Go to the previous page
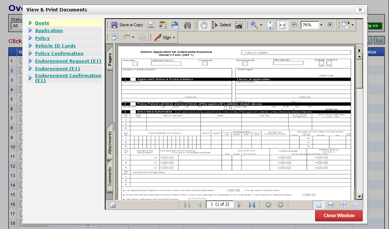Screen dimensions: 389x229 tap(200, 205)
